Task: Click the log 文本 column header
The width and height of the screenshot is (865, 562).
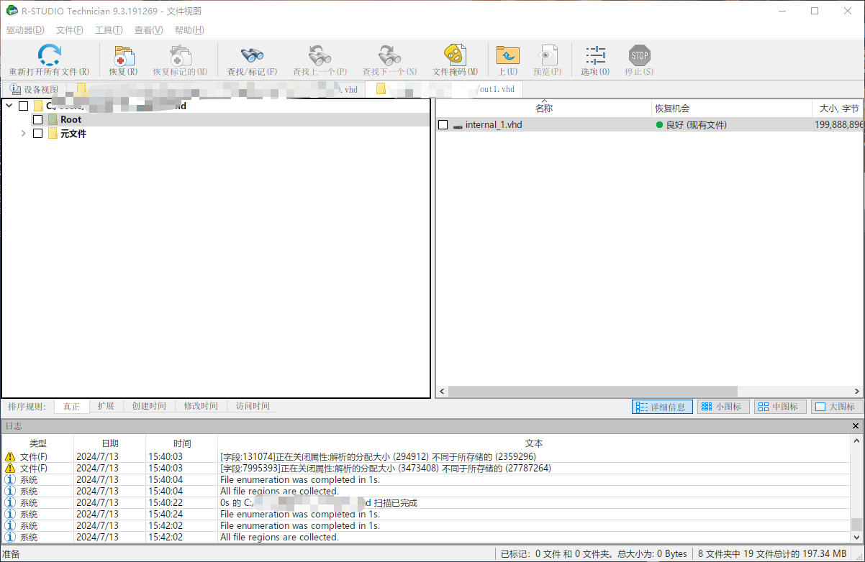Action: [x=534, y=443]
